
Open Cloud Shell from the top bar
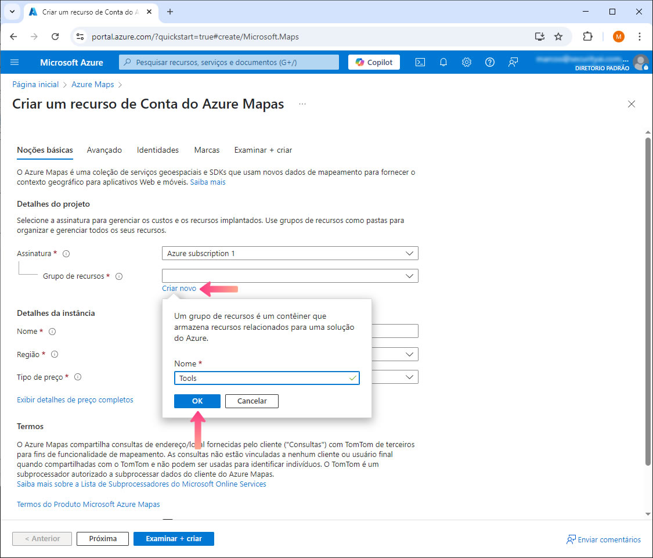coord(420,62)
